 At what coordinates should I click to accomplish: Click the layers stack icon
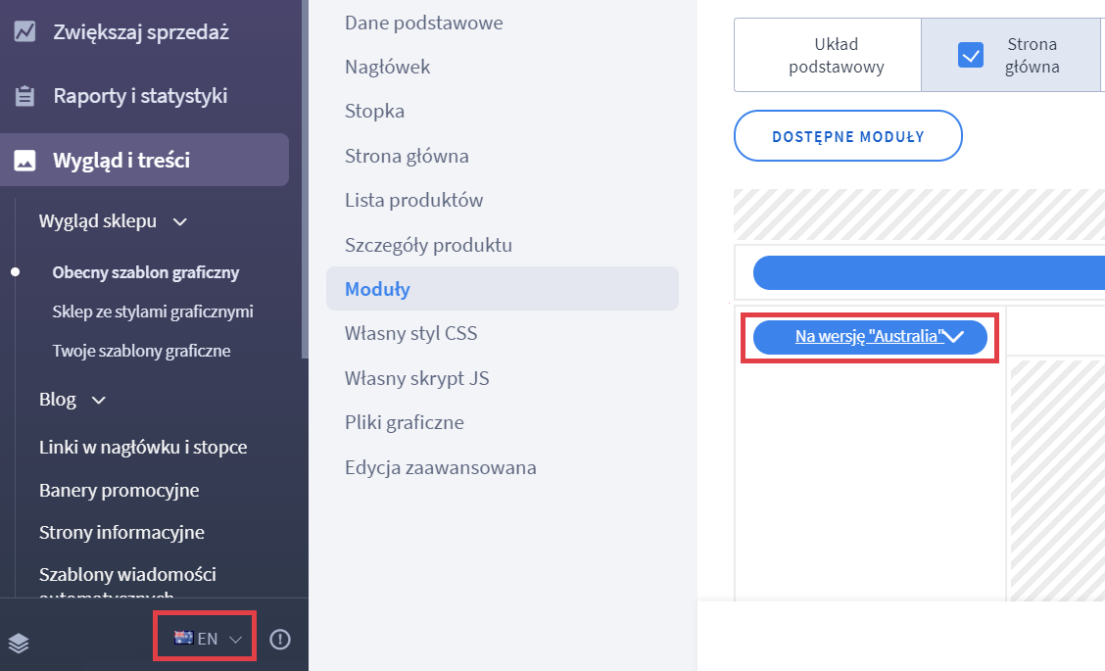[20, 643]
